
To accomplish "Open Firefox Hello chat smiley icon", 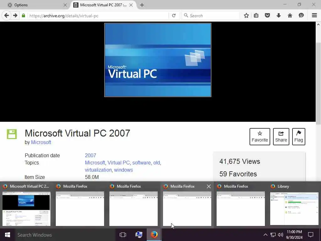I will [301, 16].
